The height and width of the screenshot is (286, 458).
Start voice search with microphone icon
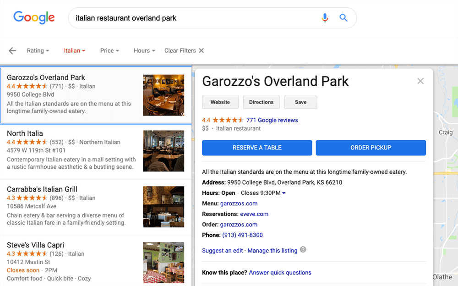(x=325, y=18)
